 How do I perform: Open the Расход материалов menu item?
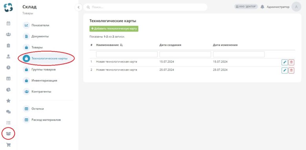[x=46, y=120]
